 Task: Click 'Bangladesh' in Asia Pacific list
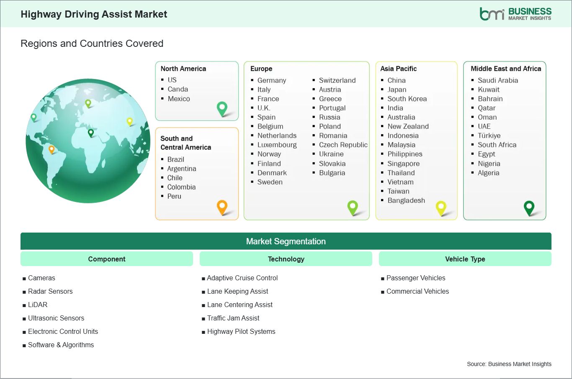[406, 200]
